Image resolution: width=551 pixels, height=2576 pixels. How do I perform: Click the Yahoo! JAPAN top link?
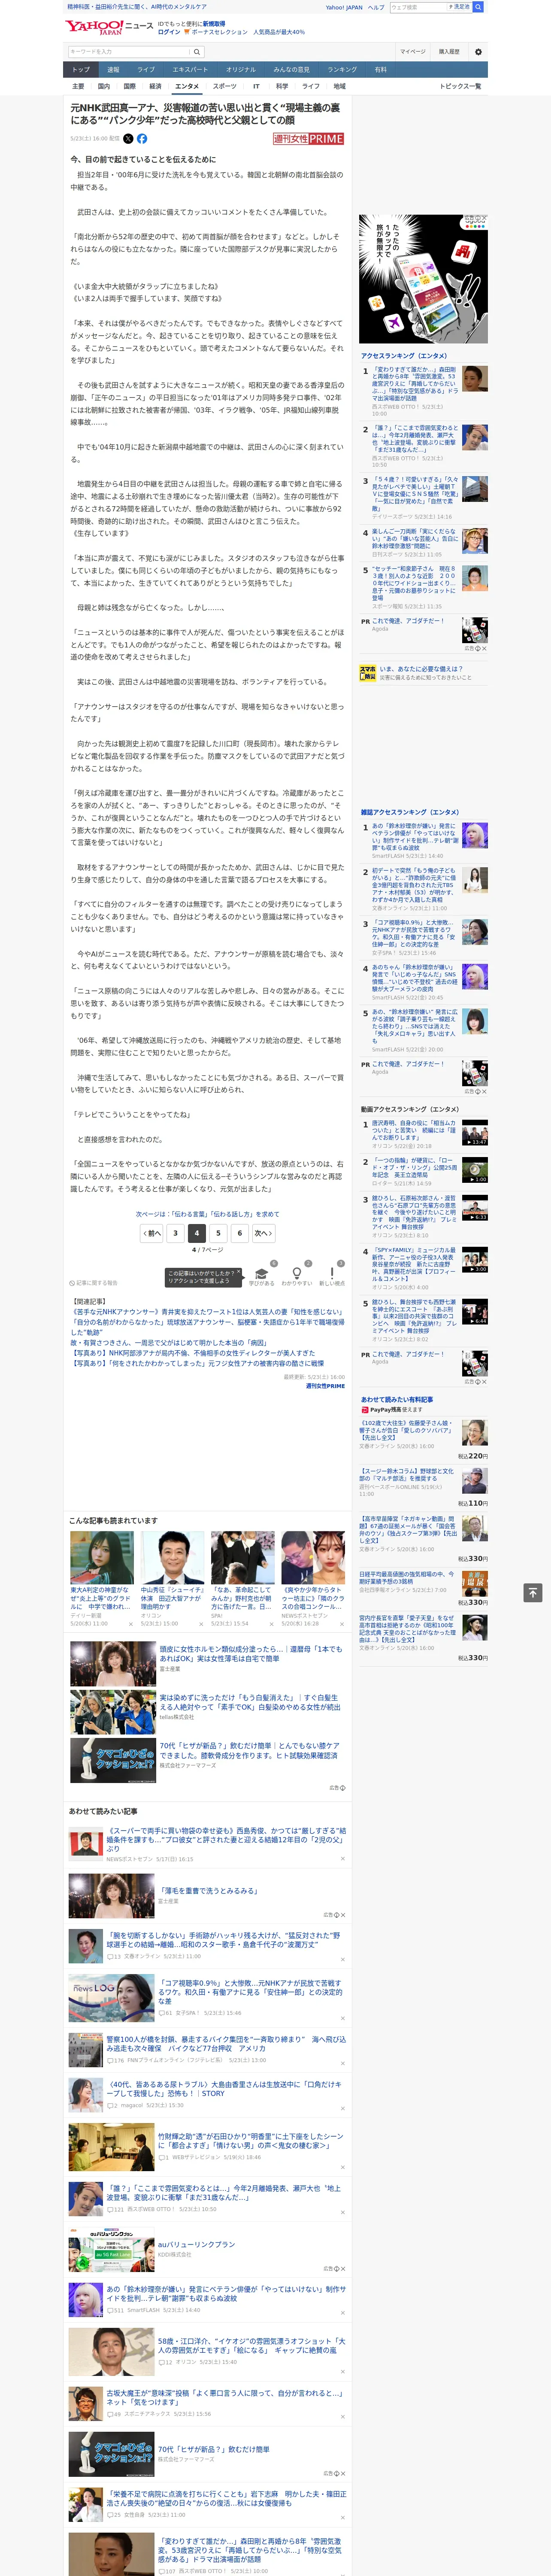coord(344,7)
